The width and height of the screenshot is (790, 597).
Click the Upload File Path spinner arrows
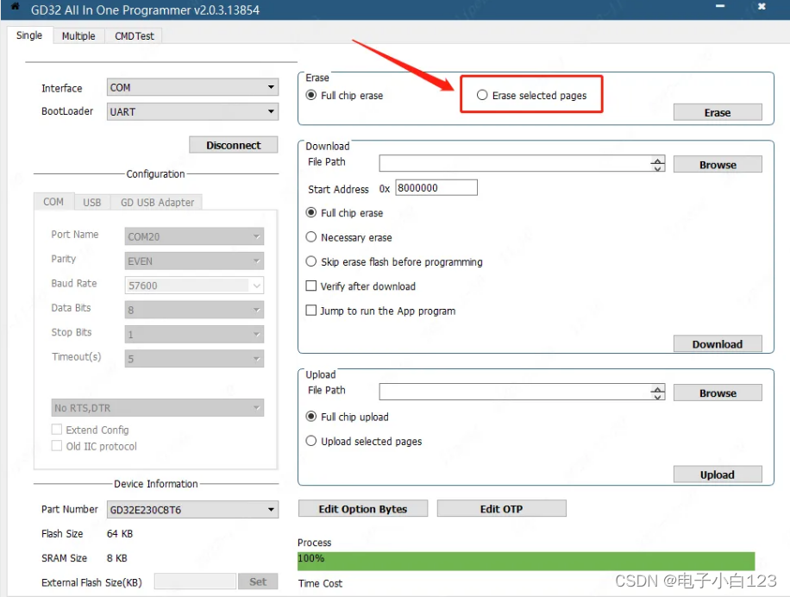coord(657,392)
